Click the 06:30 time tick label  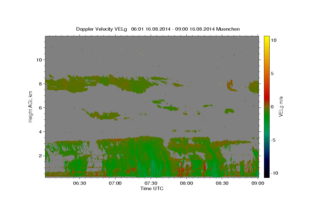click(79, 183)
